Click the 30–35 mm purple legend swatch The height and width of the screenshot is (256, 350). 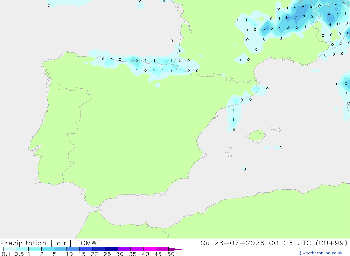tap(124, 249)
